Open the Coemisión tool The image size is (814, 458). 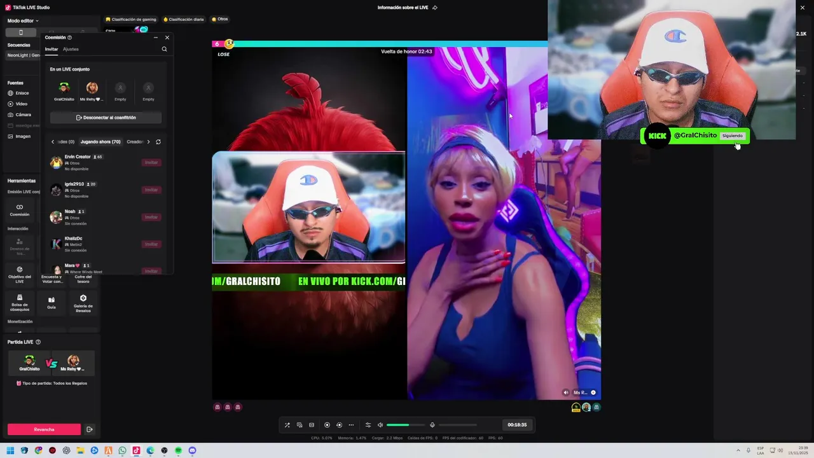point(20,210)
